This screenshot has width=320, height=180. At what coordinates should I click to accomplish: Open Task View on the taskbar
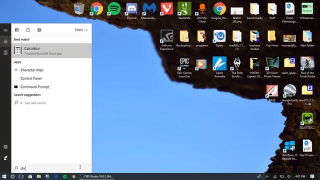tap(21, 176)
